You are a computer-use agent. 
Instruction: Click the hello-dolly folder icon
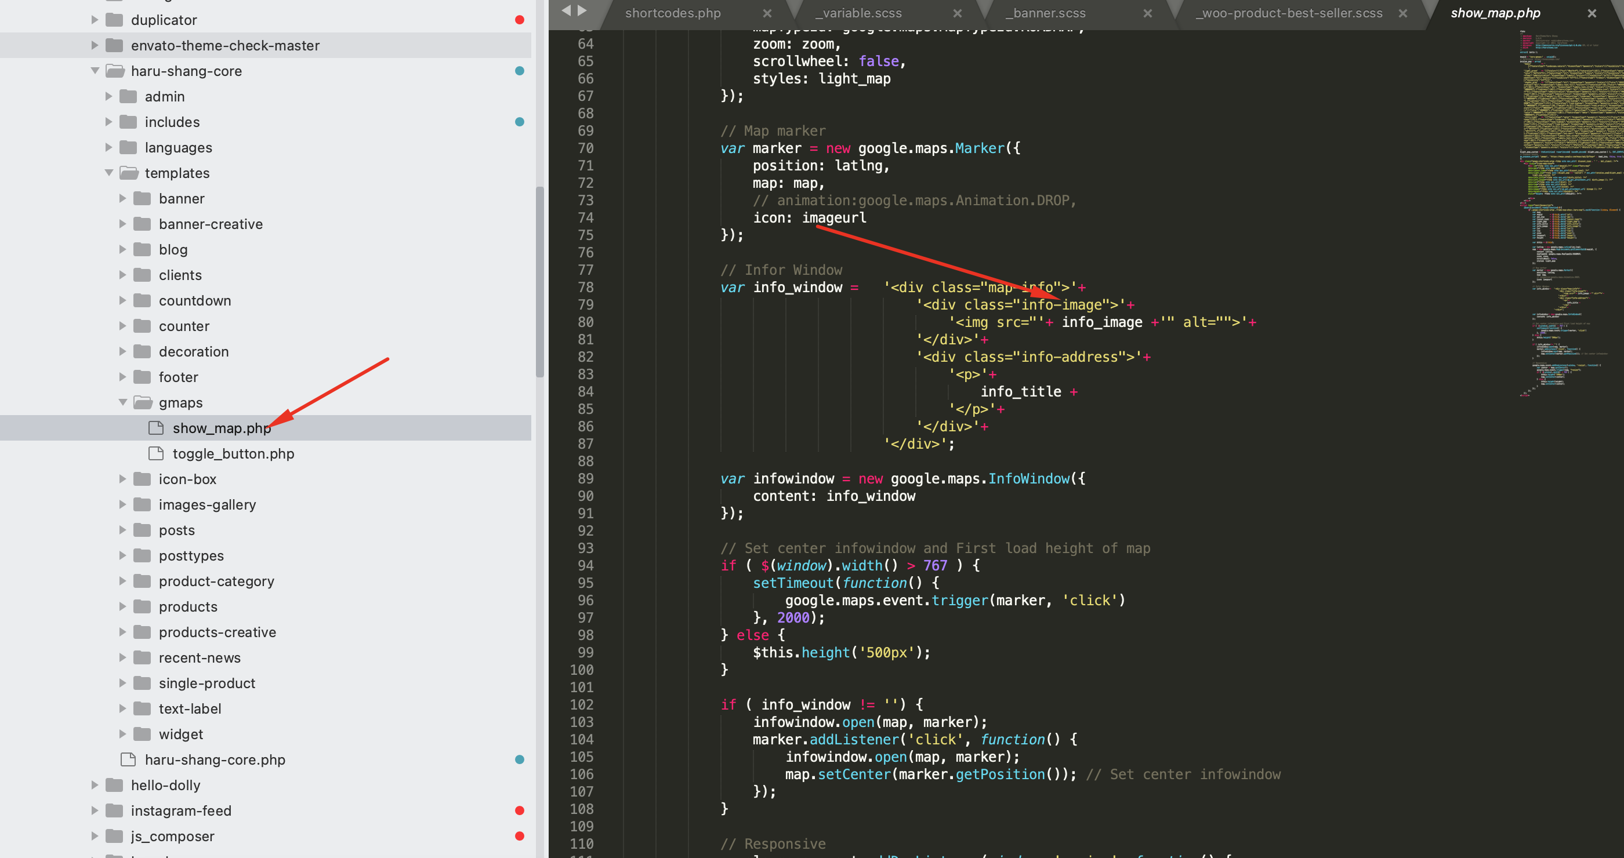pyautogui.click(x=114, y=785)
